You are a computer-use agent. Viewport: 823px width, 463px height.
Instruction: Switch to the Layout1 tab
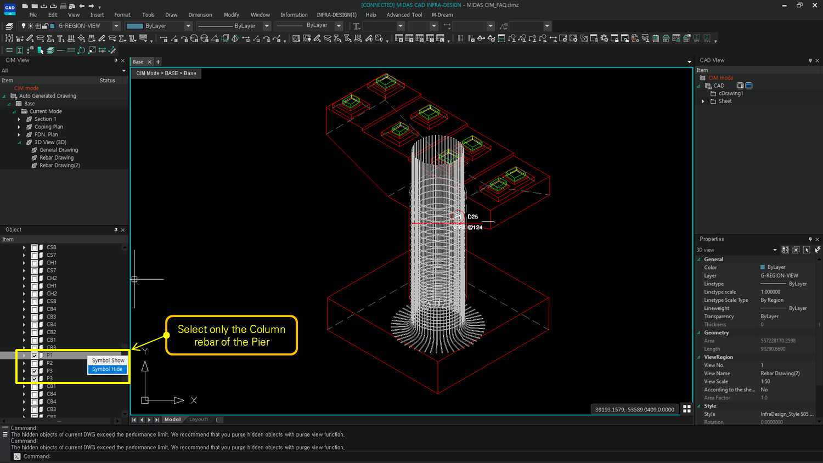[x=198, y=419]
